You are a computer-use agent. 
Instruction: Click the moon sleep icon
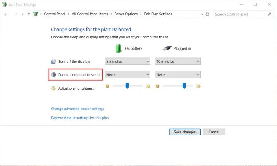[x=53, y=75]
